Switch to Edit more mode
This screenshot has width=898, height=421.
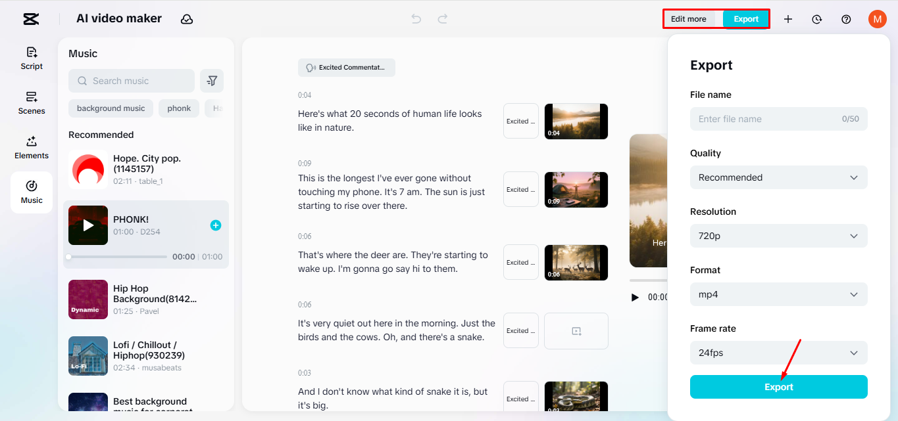tap(690, 19)
